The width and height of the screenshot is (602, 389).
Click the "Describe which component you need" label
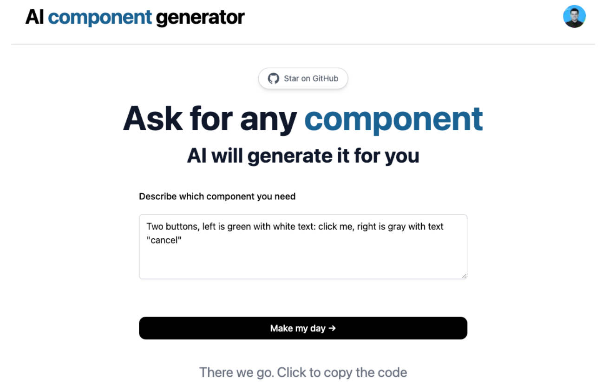pyautogui.click(x=217, y=196)
